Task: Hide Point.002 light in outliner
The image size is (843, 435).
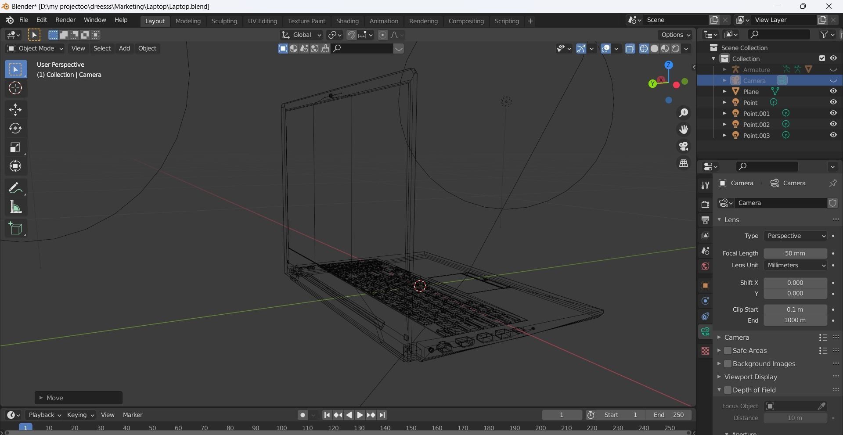Action: [833, 124]
